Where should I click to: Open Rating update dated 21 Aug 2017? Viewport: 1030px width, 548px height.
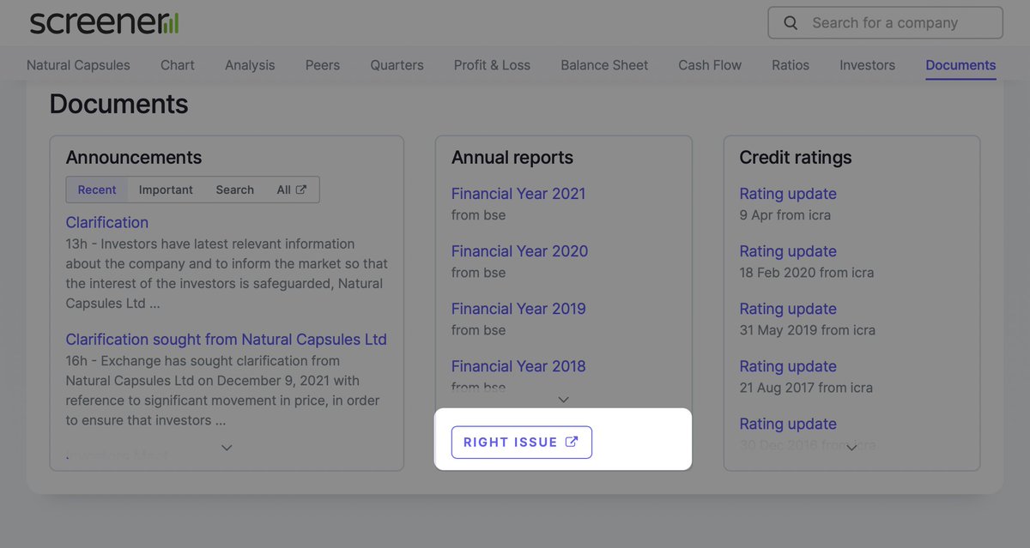click(x=788, y=366)
